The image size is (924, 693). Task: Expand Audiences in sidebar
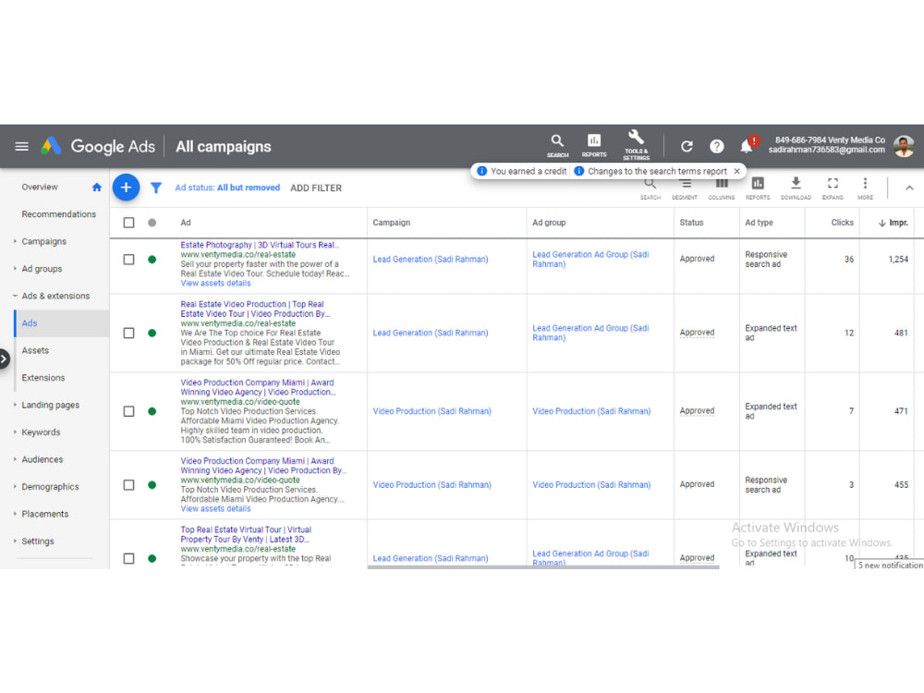tap(15, 459)
